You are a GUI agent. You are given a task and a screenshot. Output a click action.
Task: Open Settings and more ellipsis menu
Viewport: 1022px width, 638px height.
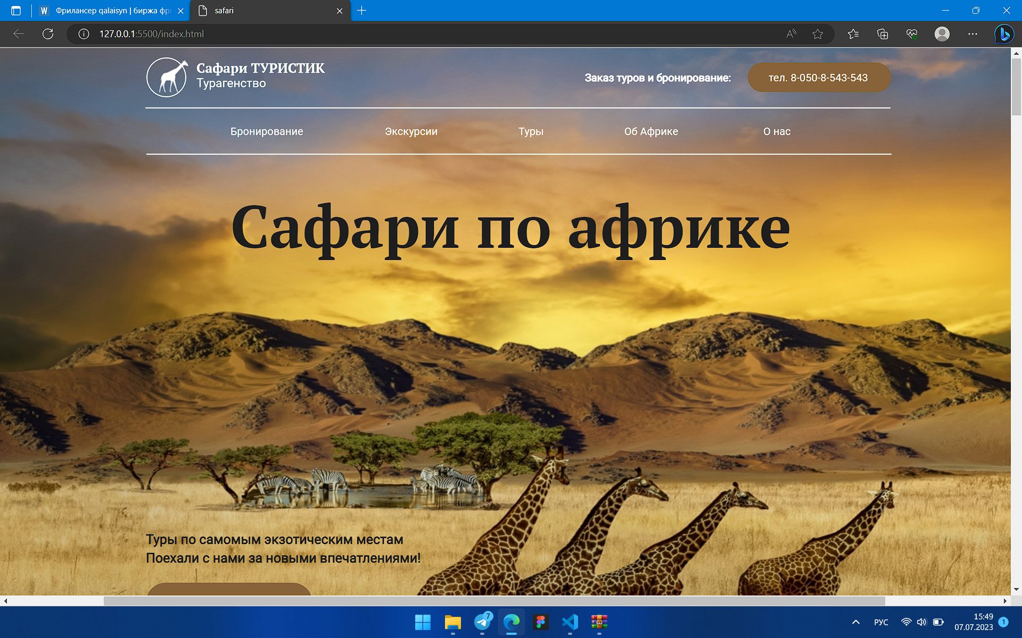[972, 34]
